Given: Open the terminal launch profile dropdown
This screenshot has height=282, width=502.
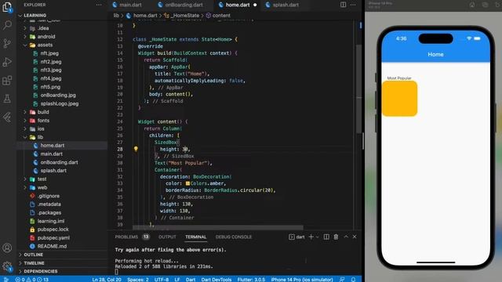Looking at the screenshot, I should click(317, 237).
